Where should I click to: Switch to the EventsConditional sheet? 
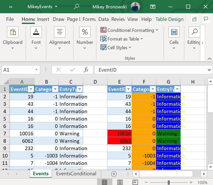(76, 174)
